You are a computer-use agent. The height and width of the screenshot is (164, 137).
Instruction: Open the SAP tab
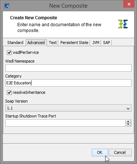107,43
